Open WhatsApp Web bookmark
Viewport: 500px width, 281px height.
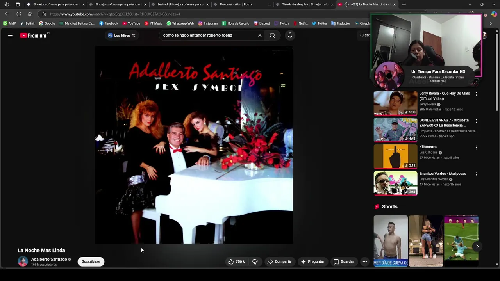click(180, 23)
